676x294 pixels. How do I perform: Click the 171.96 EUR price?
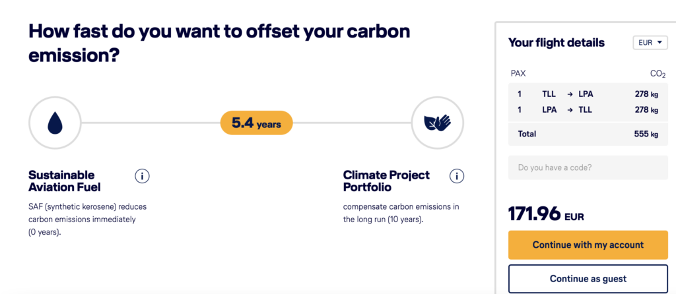tap(546, 214)
